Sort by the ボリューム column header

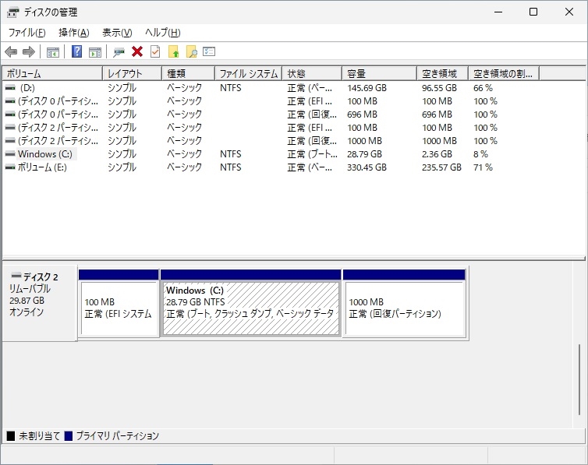pyautogui.click(x=52, y=74)
